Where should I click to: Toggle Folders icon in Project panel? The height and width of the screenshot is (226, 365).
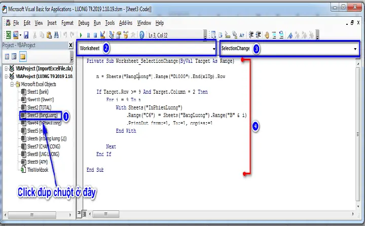point(23,56)
